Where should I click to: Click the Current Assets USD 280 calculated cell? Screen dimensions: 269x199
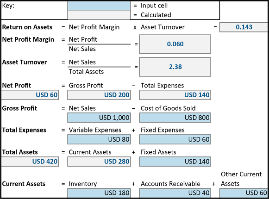(x=99, y=162)
